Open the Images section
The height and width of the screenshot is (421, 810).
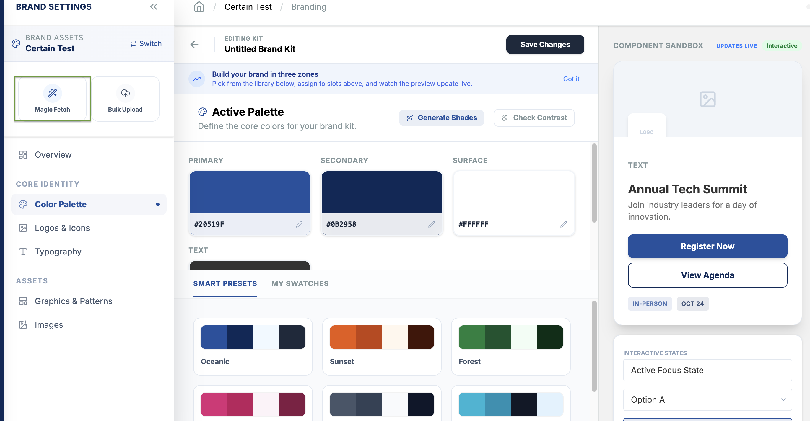point(89,324)
